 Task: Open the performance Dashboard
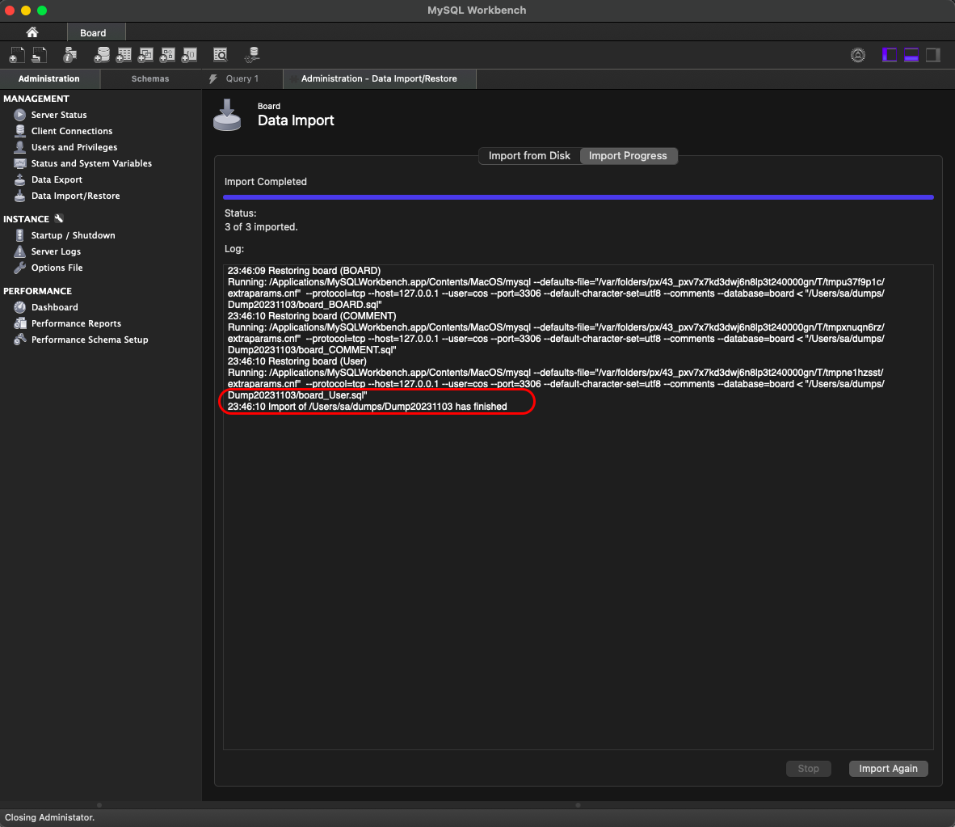point(54,307)
